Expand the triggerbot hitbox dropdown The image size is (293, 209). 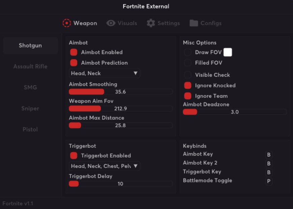tap(104, 166)
